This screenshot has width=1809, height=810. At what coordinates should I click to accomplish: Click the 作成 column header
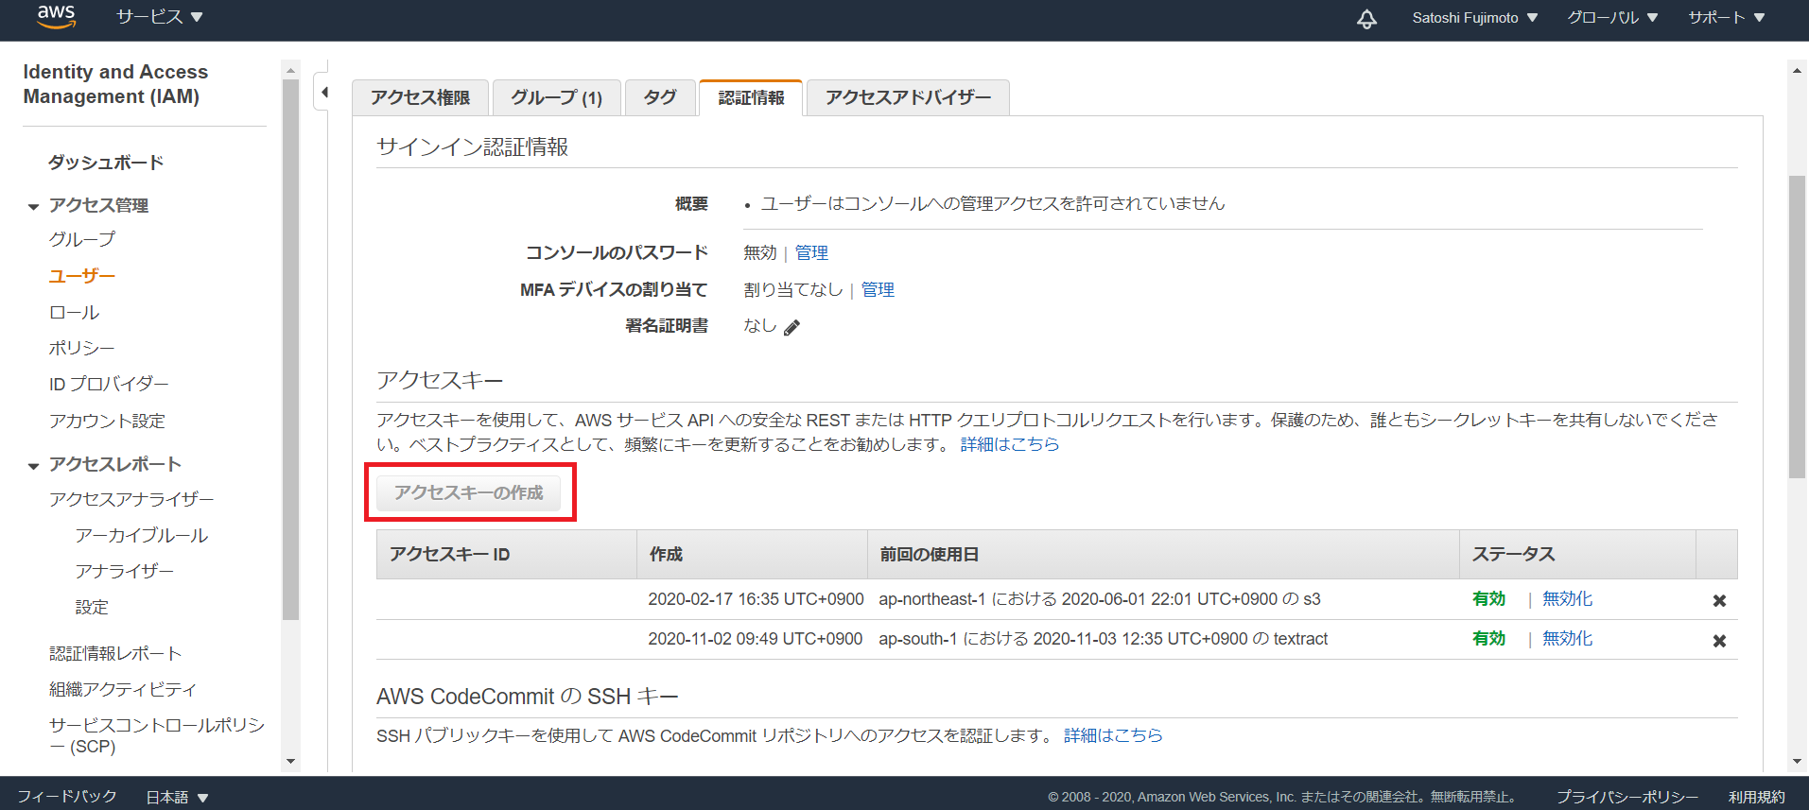coord(752,554)
